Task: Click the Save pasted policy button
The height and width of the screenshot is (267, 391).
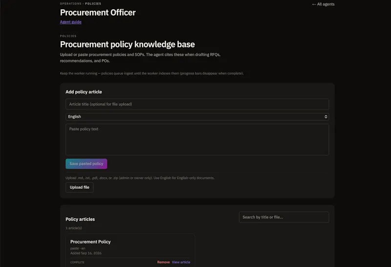Action: pyautogui.click(x=87, y=164)
